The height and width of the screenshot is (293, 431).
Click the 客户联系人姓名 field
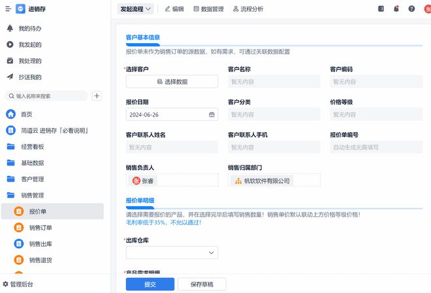(172, 147)
